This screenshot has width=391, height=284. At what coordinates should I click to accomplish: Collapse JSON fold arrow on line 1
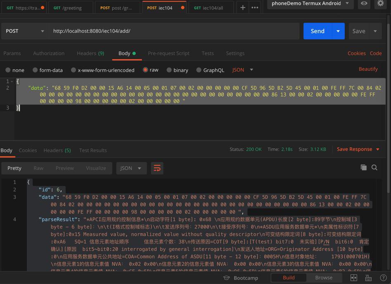12,81
